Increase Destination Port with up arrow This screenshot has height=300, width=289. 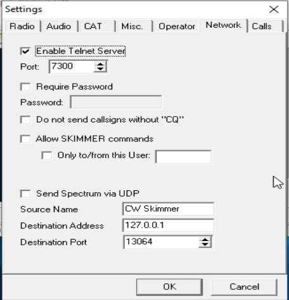(205, 240)
